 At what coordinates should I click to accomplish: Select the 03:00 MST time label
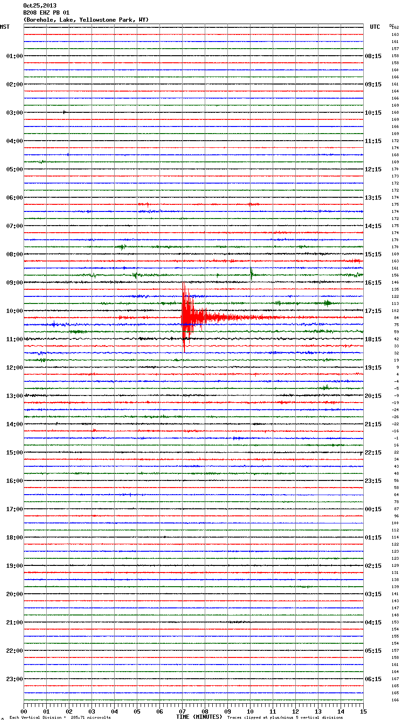click(15, 113)
